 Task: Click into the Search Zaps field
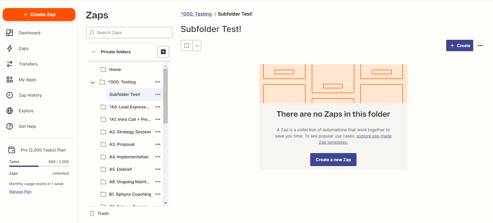pyautogui.click(x=129, y=32)
